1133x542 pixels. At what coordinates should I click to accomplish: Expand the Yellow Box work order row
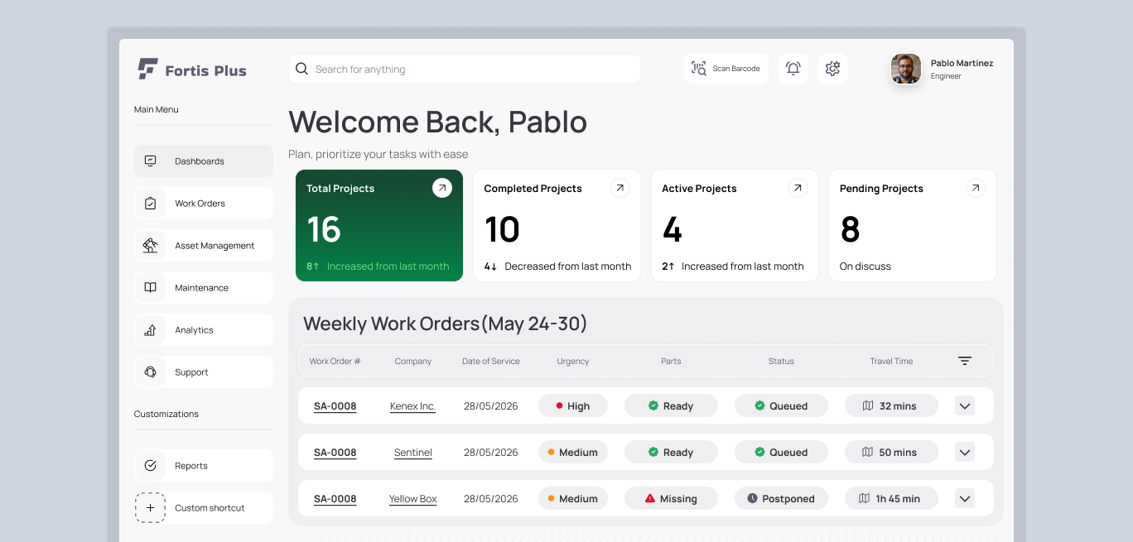[965, 499]
